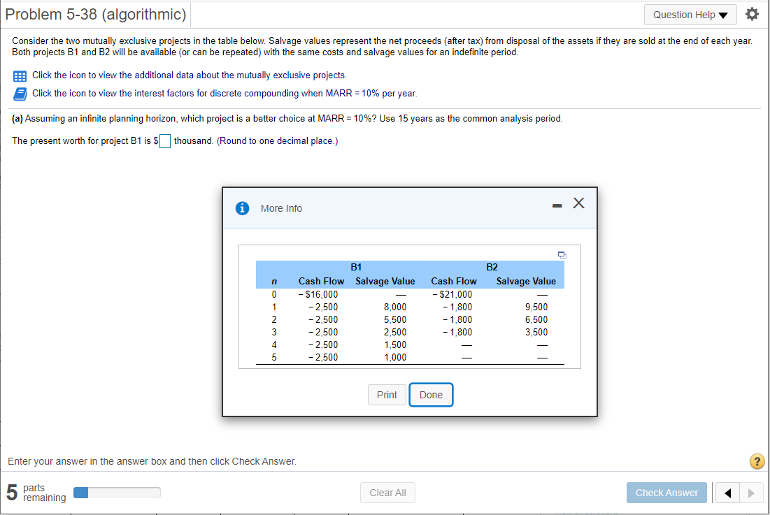Viewport: 770px width, 515px height.
Task: Click the Done button
Action: pos(432,395)
